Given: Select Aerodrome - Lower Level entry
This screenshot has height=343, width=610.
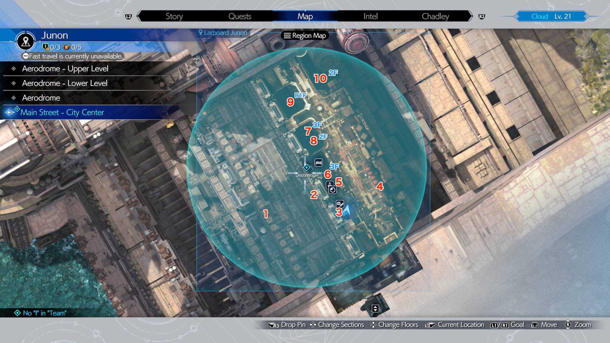Looking at the screenshot, I should 65,83.
